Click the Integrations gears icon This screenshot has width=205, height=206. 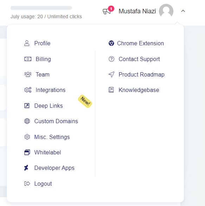[28, 90]
